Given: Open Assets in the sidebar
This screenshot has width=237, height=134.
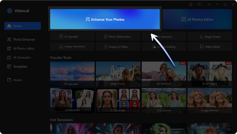Looking at the screenshot, I should [x=23, y=80].
